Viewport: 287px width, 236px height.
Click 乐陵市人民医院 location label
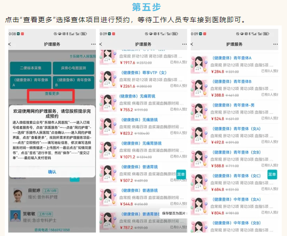coord(83,56)
